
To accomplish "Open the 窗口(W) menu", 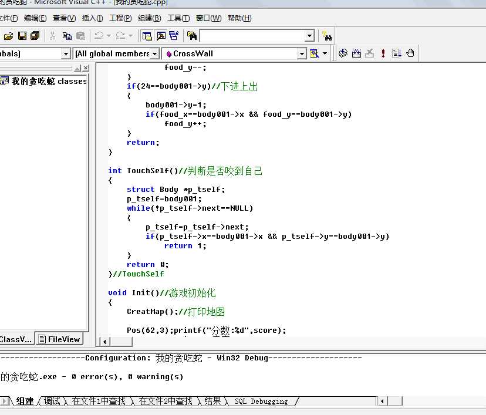I will click(208, 18).
